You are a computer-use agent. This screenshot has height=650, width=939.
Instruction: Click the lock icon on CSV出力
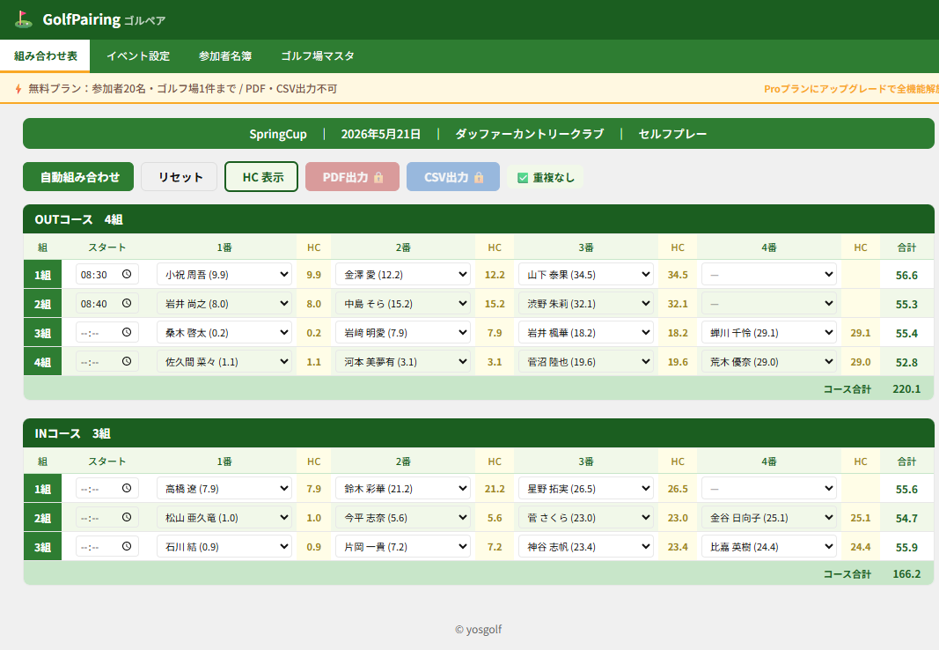click(x=479, y=177)
